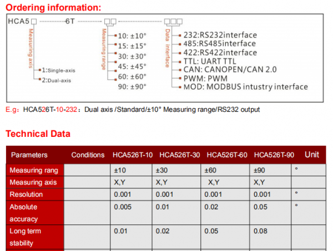
Task: Click the Long term stability row label
Action: [27, 236]
